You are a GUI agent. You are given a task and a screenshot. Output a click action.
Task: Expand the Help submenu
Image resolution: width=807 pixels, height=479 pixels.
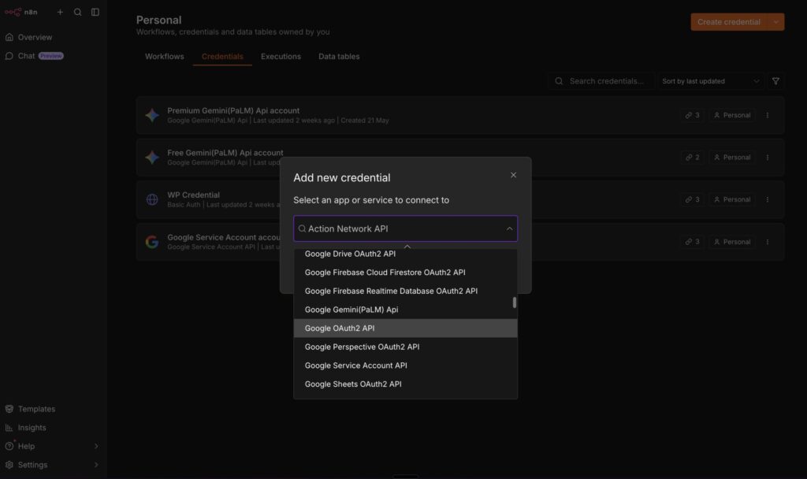pyautogui.click(x=54, y=446)
